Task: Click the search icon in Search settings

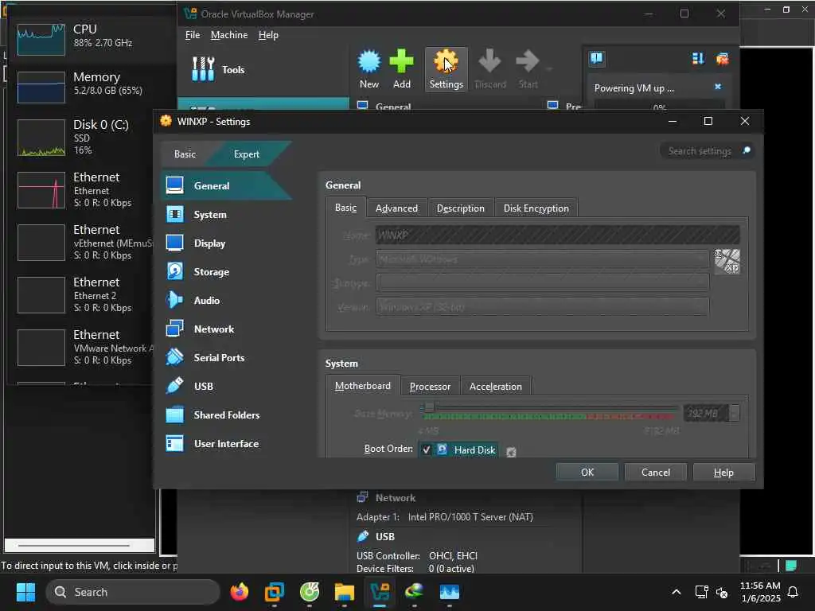Action: [x=747, y=150]
